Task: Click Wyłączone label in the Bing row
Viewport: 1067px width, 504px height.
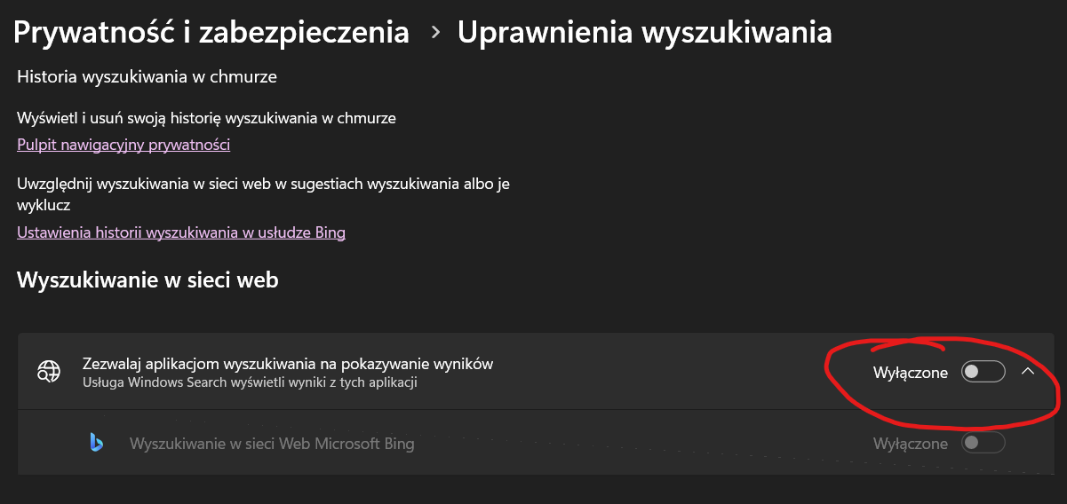Action: (910, 443)
